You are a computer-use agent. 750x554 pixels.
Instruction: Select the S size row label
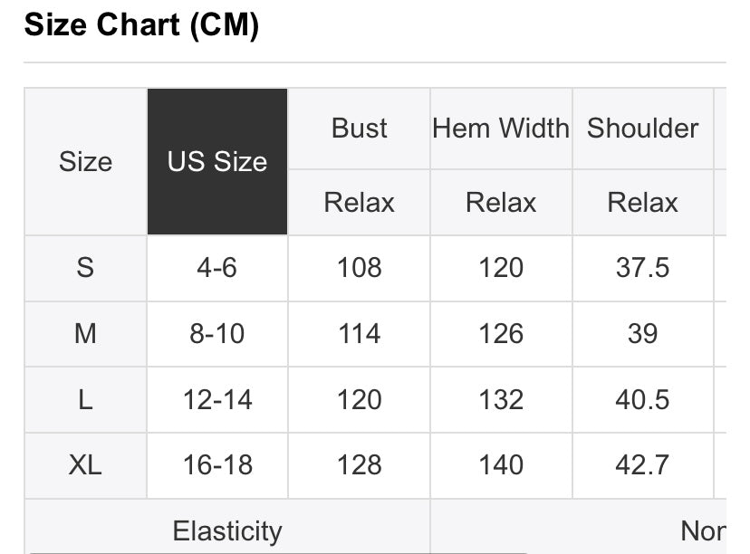[86, 268]
